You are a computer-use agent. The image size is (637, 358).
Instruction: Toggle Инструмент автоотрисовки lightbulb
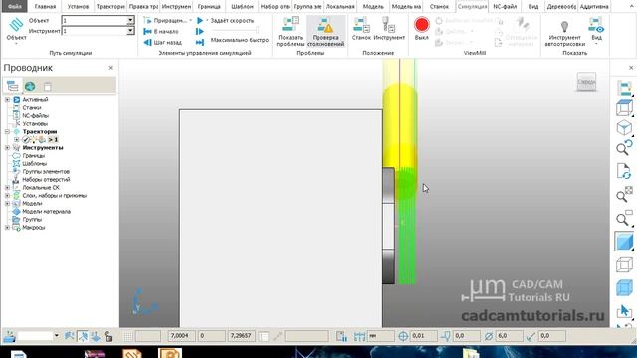click(564, 33)
